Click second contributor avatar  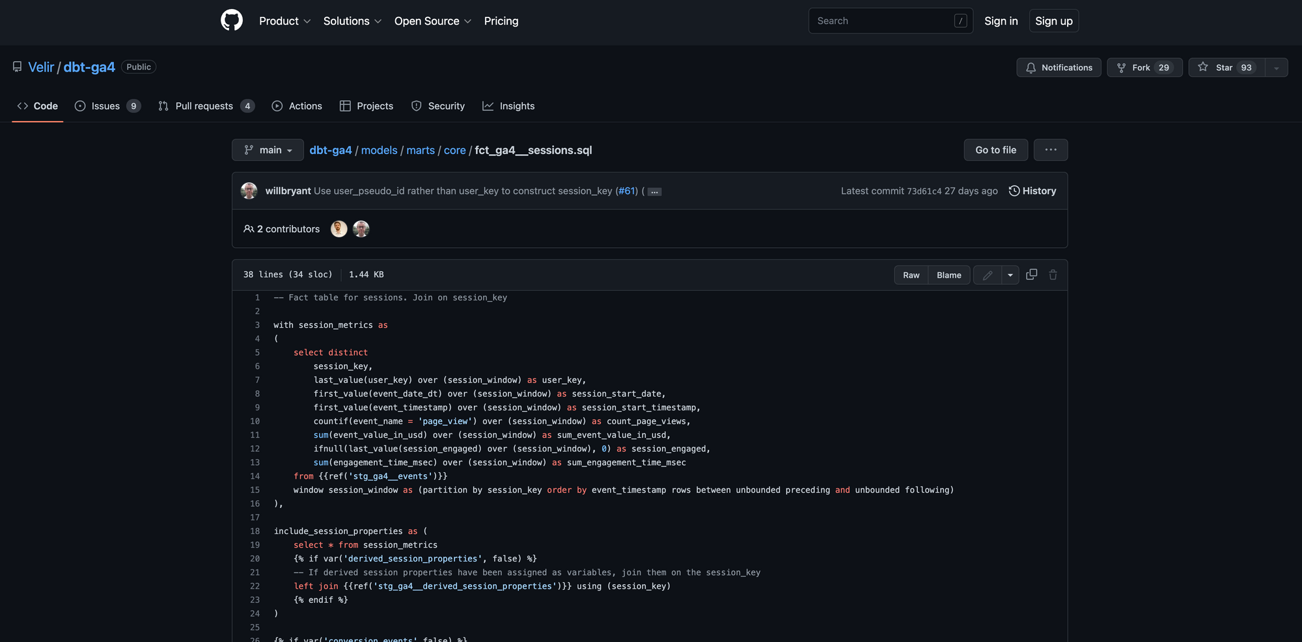tap(361, 229)
